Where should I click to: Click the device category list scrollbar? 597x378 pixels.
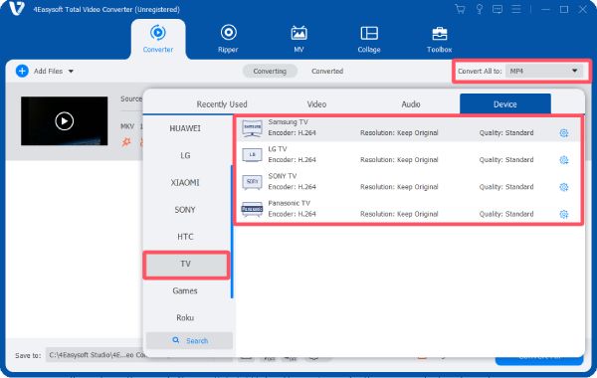coord(232,231)
